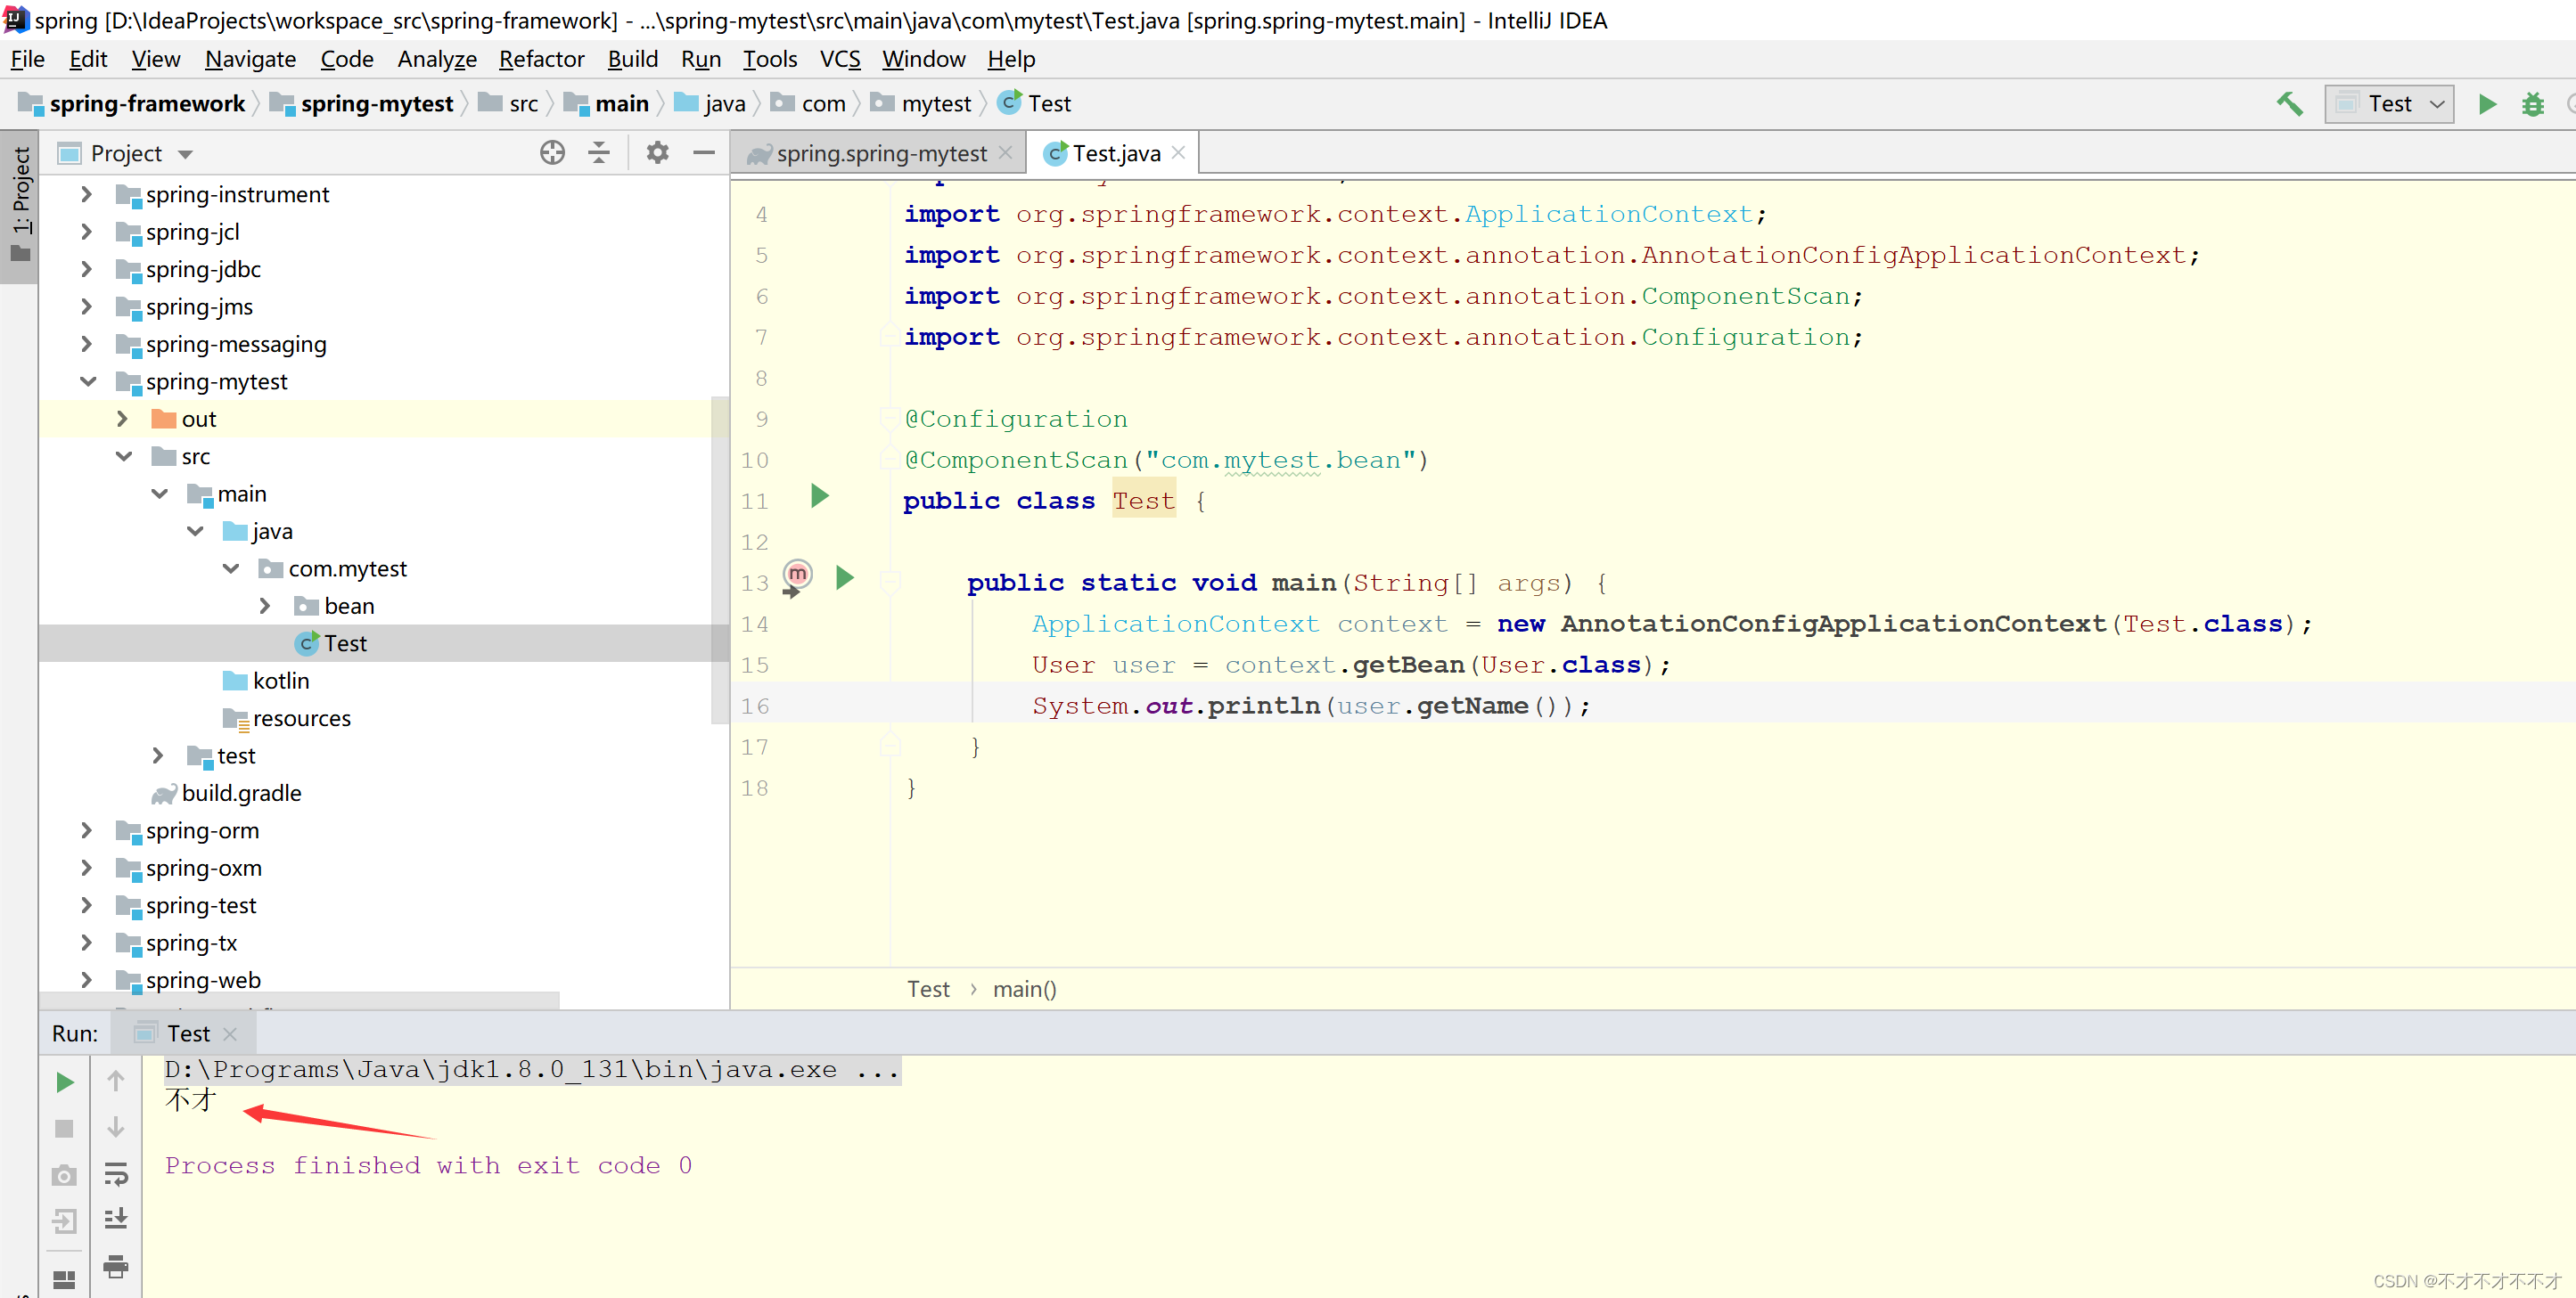Print the console output with printer icon
The image size is (2576, 1298).
click(116, 1266)
